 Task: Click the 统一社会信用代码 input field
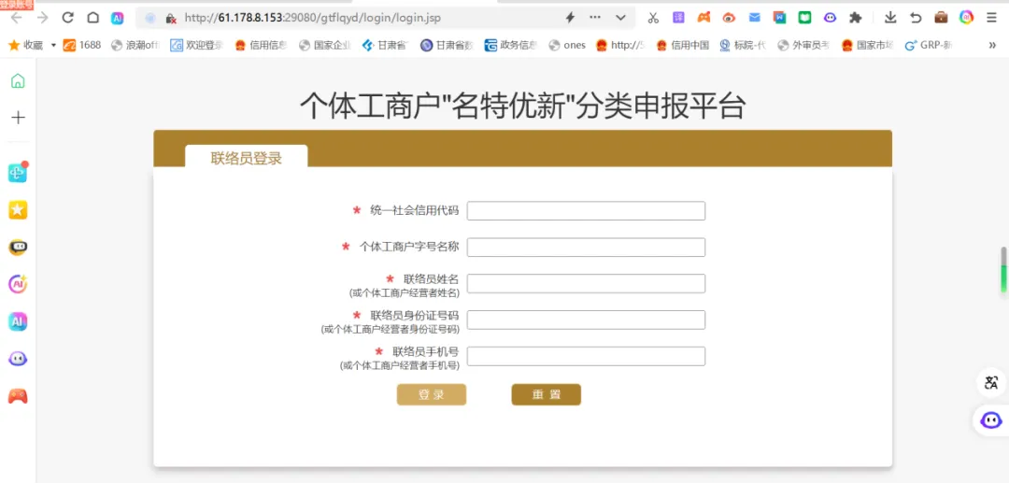tap(586, 211)
